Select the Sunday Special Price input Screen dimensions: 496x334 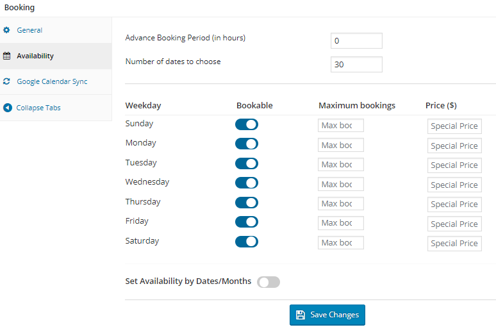[454, 126]
